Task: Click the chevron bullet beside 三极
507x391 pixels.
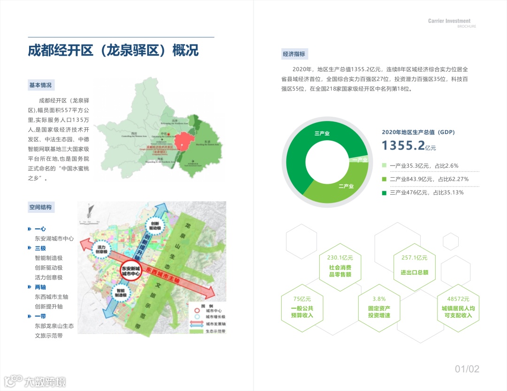Action: coord(30,248)
